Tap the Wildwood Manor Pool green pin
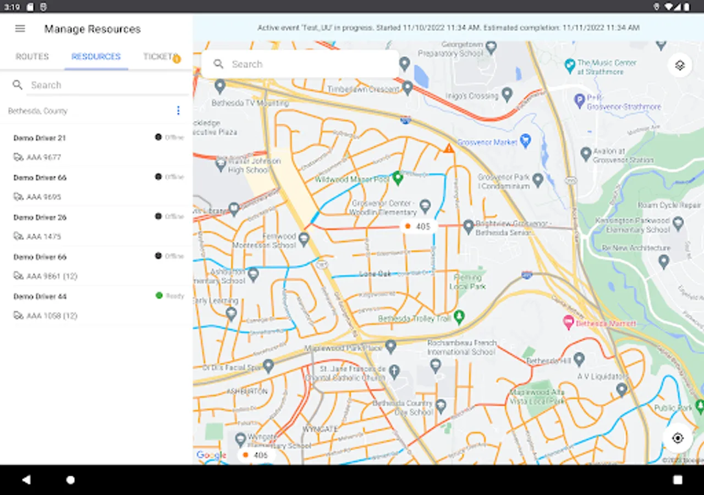The width and height of the screenshot is (704, 495). click(398, 178)
